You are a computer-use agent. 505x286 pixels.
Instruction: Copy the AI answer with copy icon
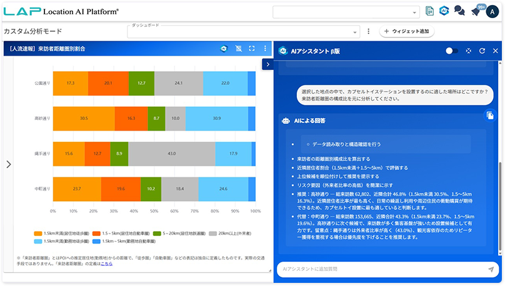pos(489,114)
